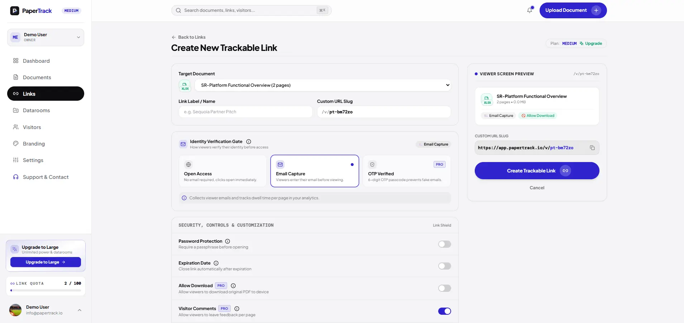The width and height of the screenshot is (684, 323).
Task: Go to Documents in the sidebar
Action: coord(46,77)
